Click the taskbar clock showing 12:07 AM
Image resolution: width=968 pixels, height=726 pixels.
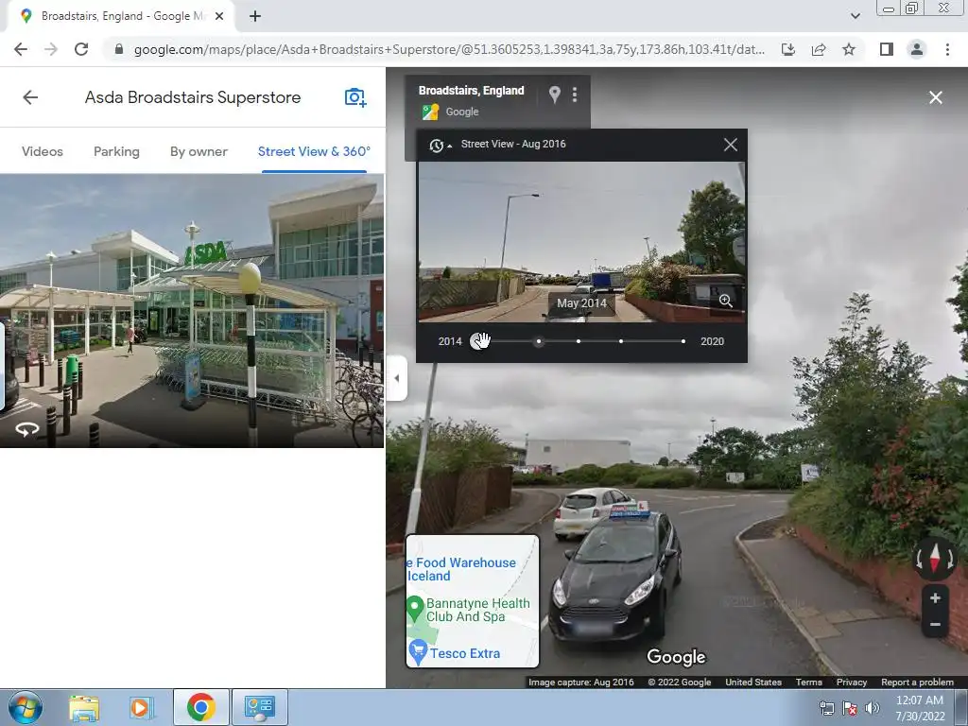coord(920,708)
